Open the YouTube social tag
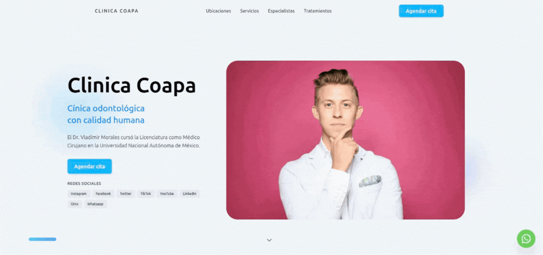This screenshot has height=255, width=543. (167, 194)
